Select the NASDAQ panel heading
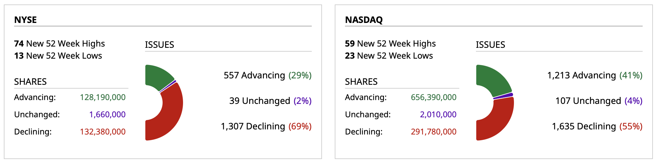Image resolution: width=658 pixels, height=167 pixels. pyautogui.click(x=364, y=20)
